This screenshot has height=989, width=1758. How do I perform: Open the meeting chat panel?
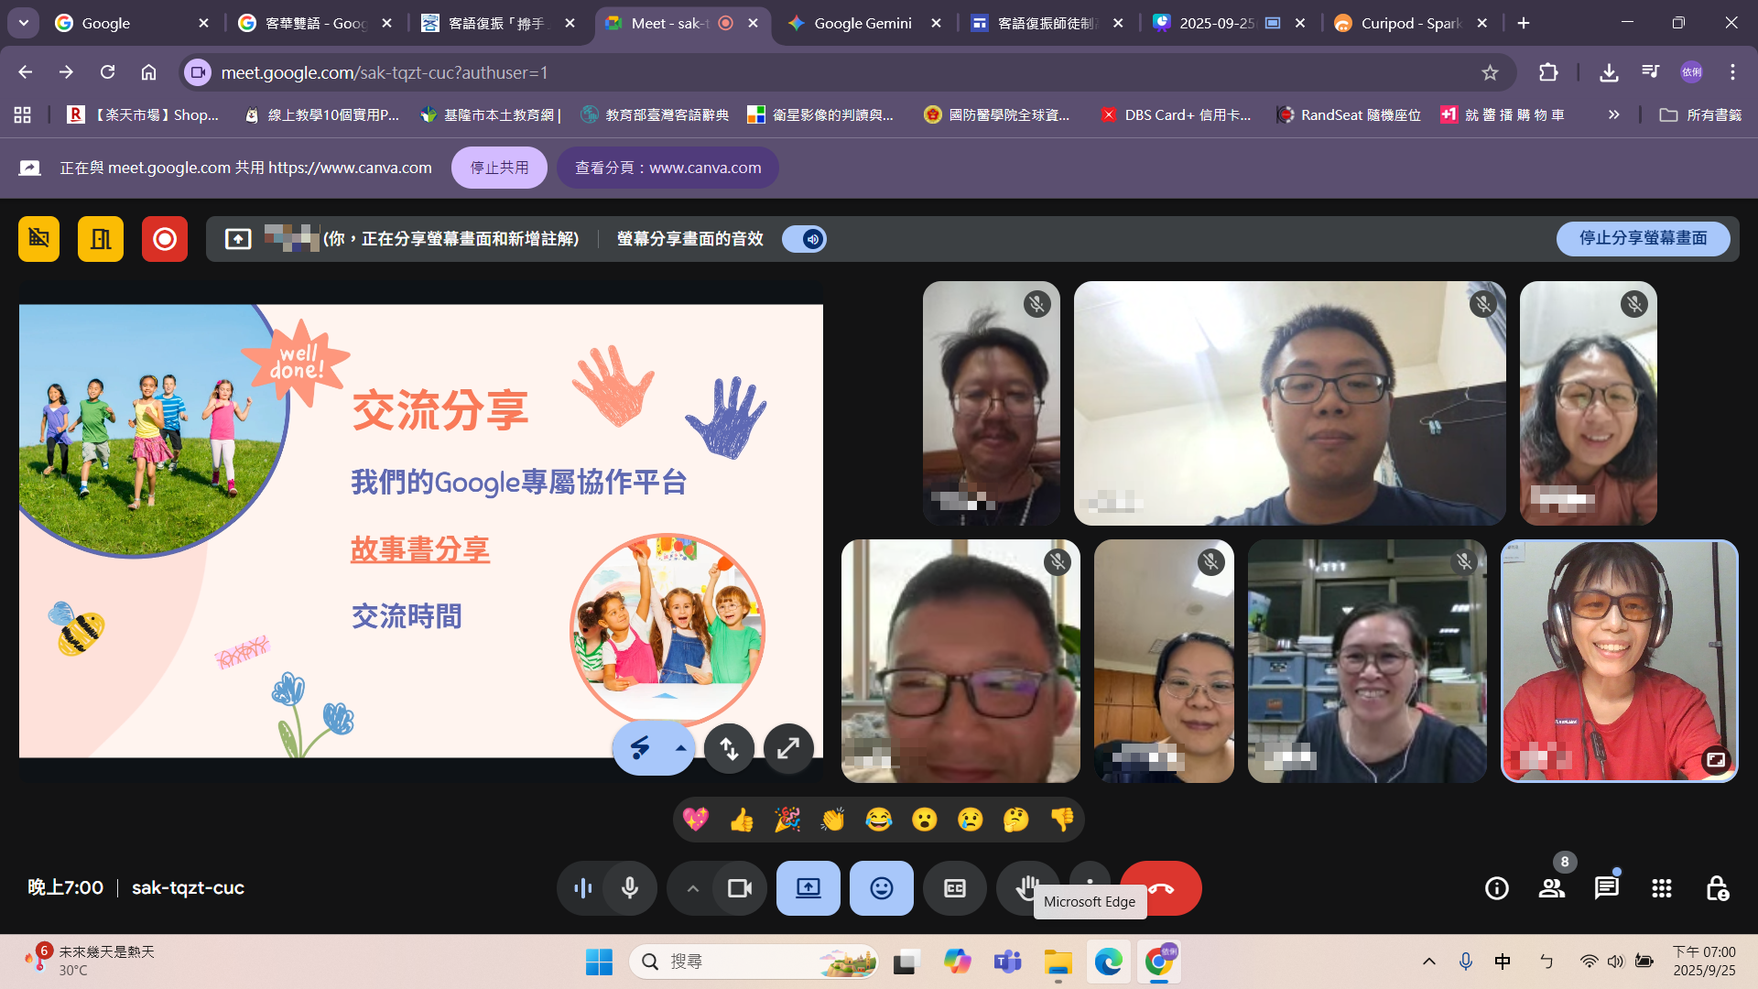[1606, 888]
